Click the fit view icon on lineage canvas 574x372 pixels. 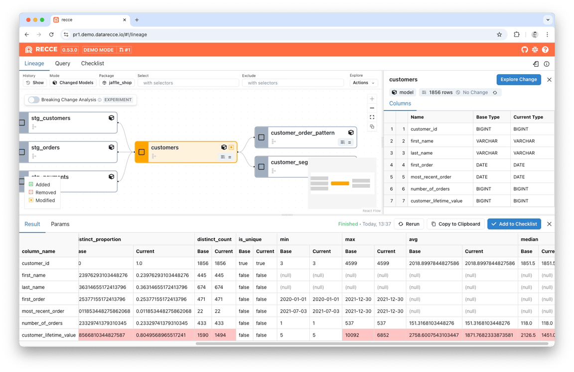pos(372,117)
